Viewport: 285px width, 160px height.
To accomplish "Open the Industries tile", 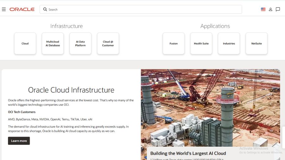I will (229, 44).
